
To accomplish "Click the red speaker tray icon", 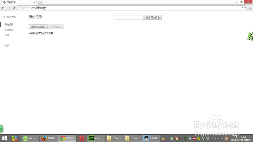I will coord(181,138).
